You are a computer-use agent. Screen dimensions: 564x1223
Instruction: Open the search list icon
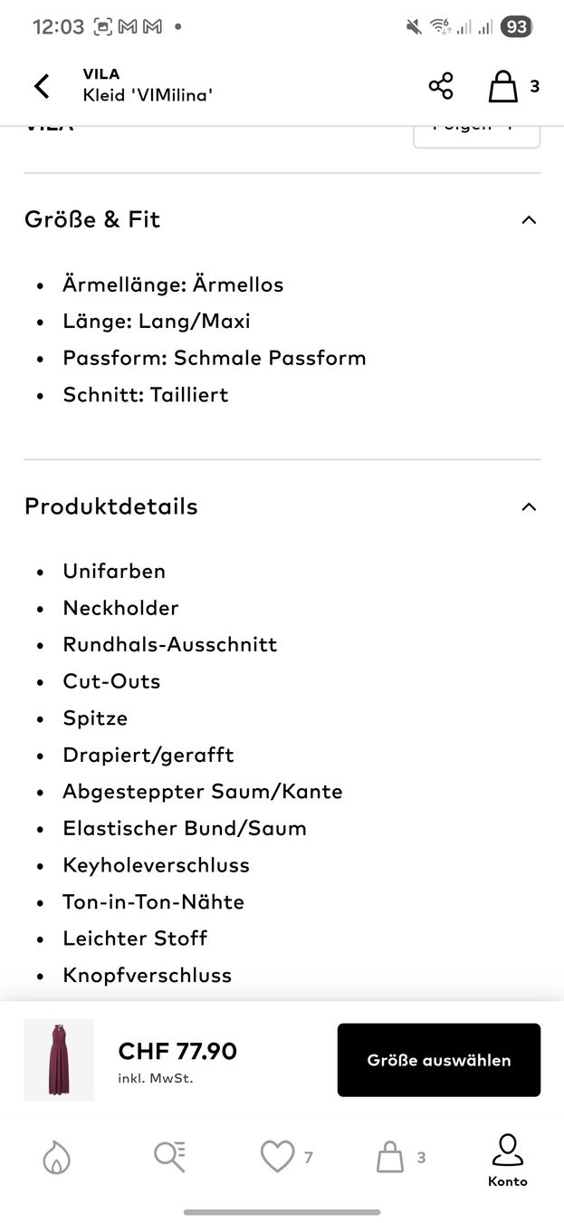coord(169,1157)
